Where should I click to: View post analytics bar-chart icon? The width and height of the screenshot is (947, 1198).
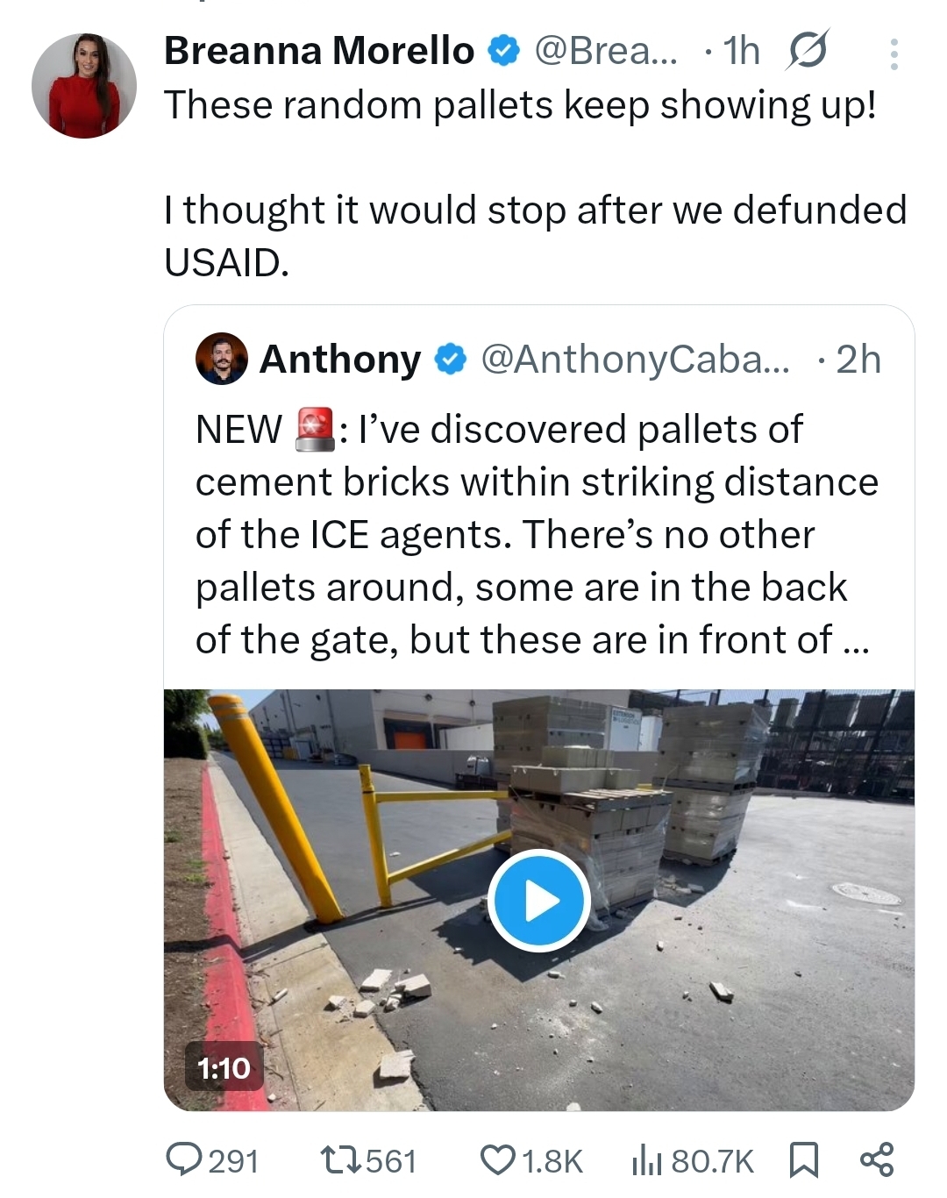click(x=646, y=1159)
